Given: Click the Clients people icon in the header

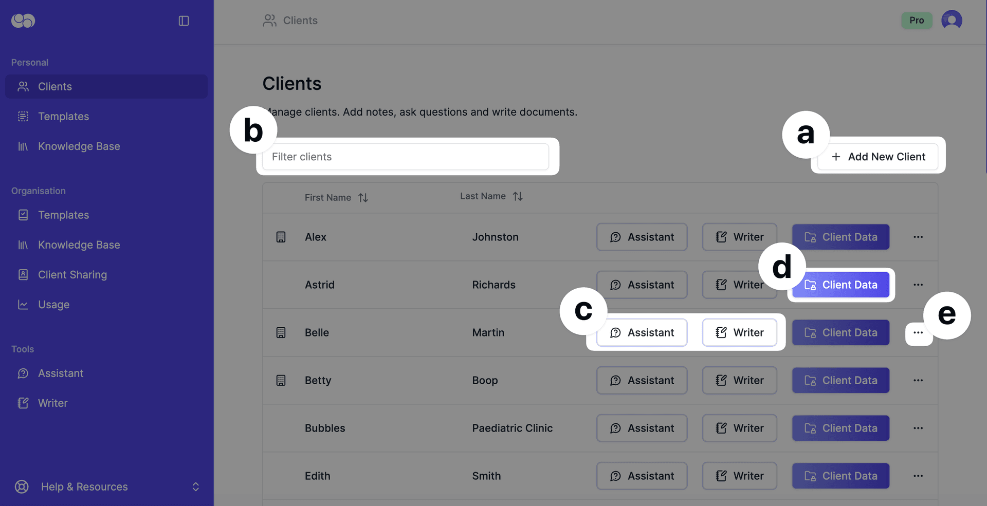Looking at the screenshot, I should pyautogui.click(x=269, y=20).
